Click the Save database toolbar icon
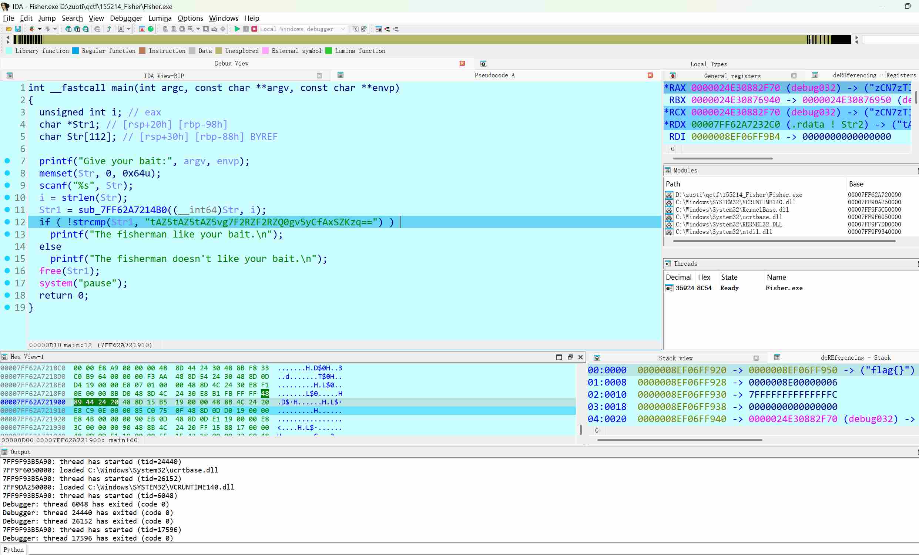Viewport: 919px width, 555px height. click(x=17, y=29)
